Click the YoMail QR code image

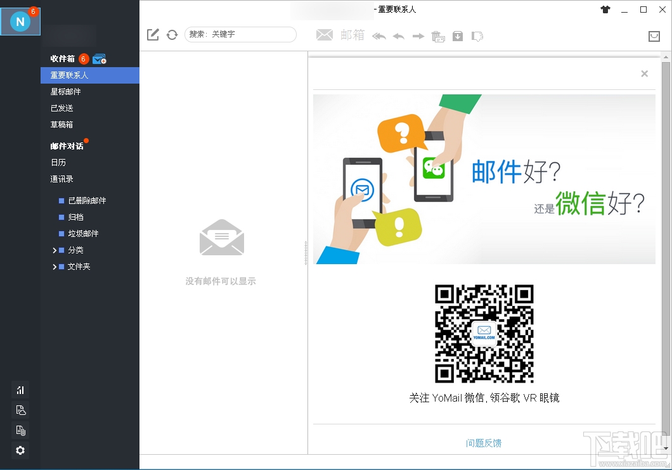[484, 333]
